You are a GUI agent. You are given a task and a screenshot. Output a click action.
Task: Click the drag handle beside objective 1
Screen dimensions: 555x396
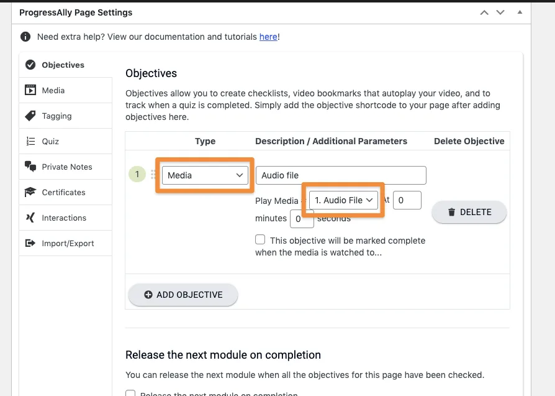pyautogui.click(x=153, y=175)
